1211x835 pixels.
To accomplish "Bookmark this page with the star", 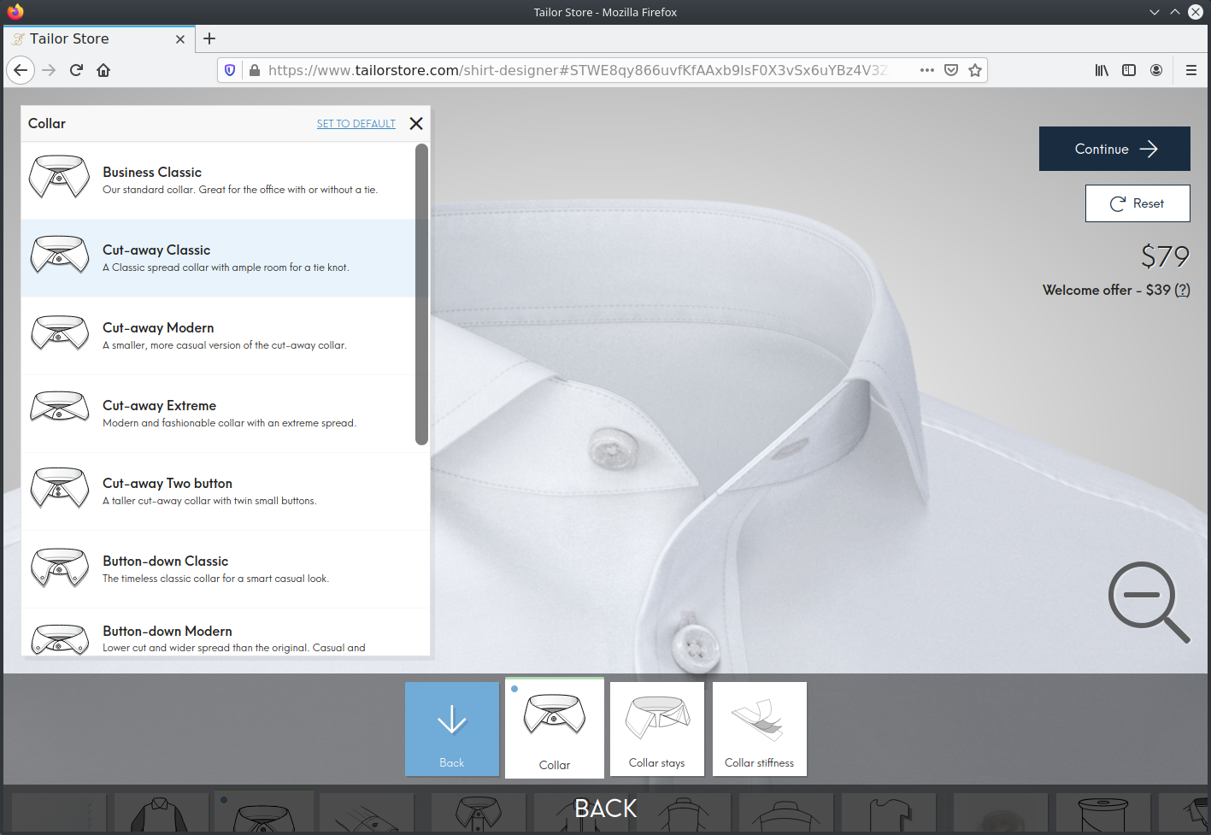I will (975, 70).
